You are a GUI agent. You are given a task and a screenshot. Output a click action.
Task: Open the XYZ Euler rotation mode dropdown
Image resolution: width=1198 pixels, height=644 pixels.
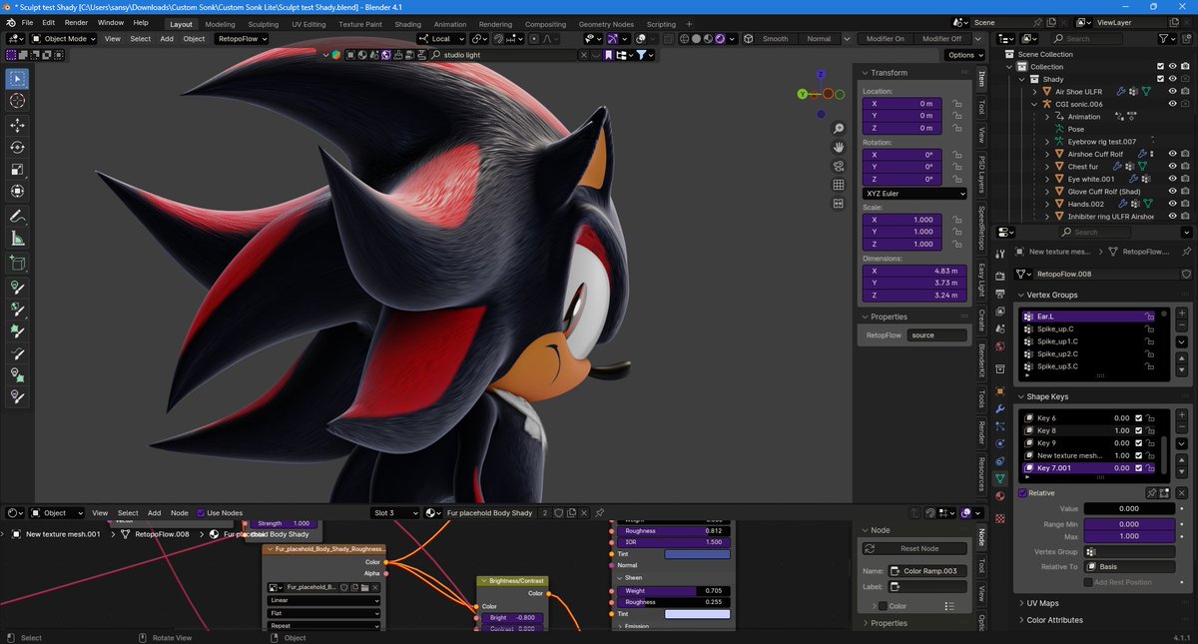914,194
